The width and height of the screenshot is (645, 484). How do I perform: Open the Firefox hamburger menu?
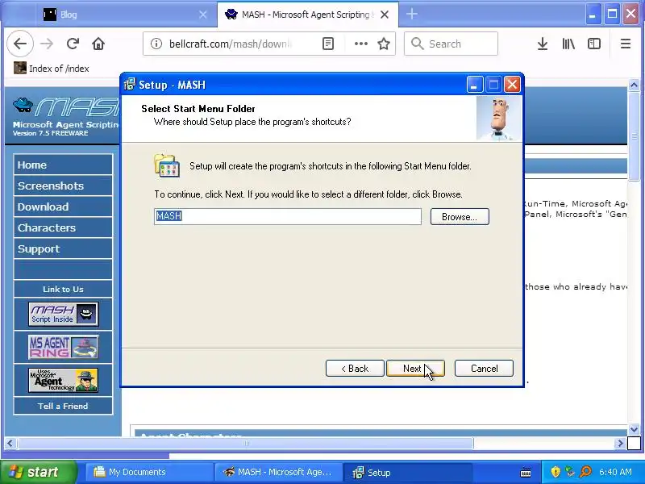(x=626, y=44)
